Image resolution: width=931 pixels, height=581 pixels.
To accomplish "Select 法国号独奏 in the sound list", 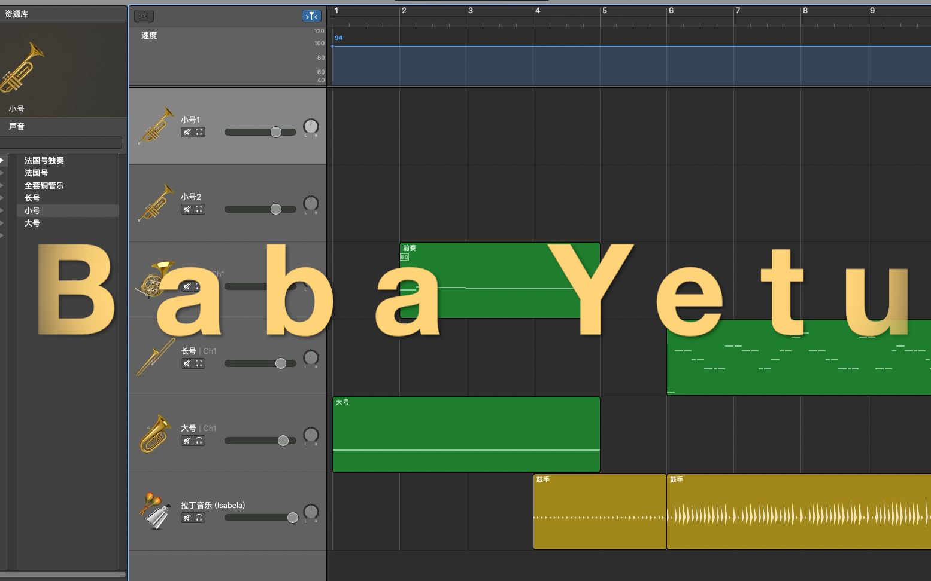I will pyautogui.click(x=44, y=160).
